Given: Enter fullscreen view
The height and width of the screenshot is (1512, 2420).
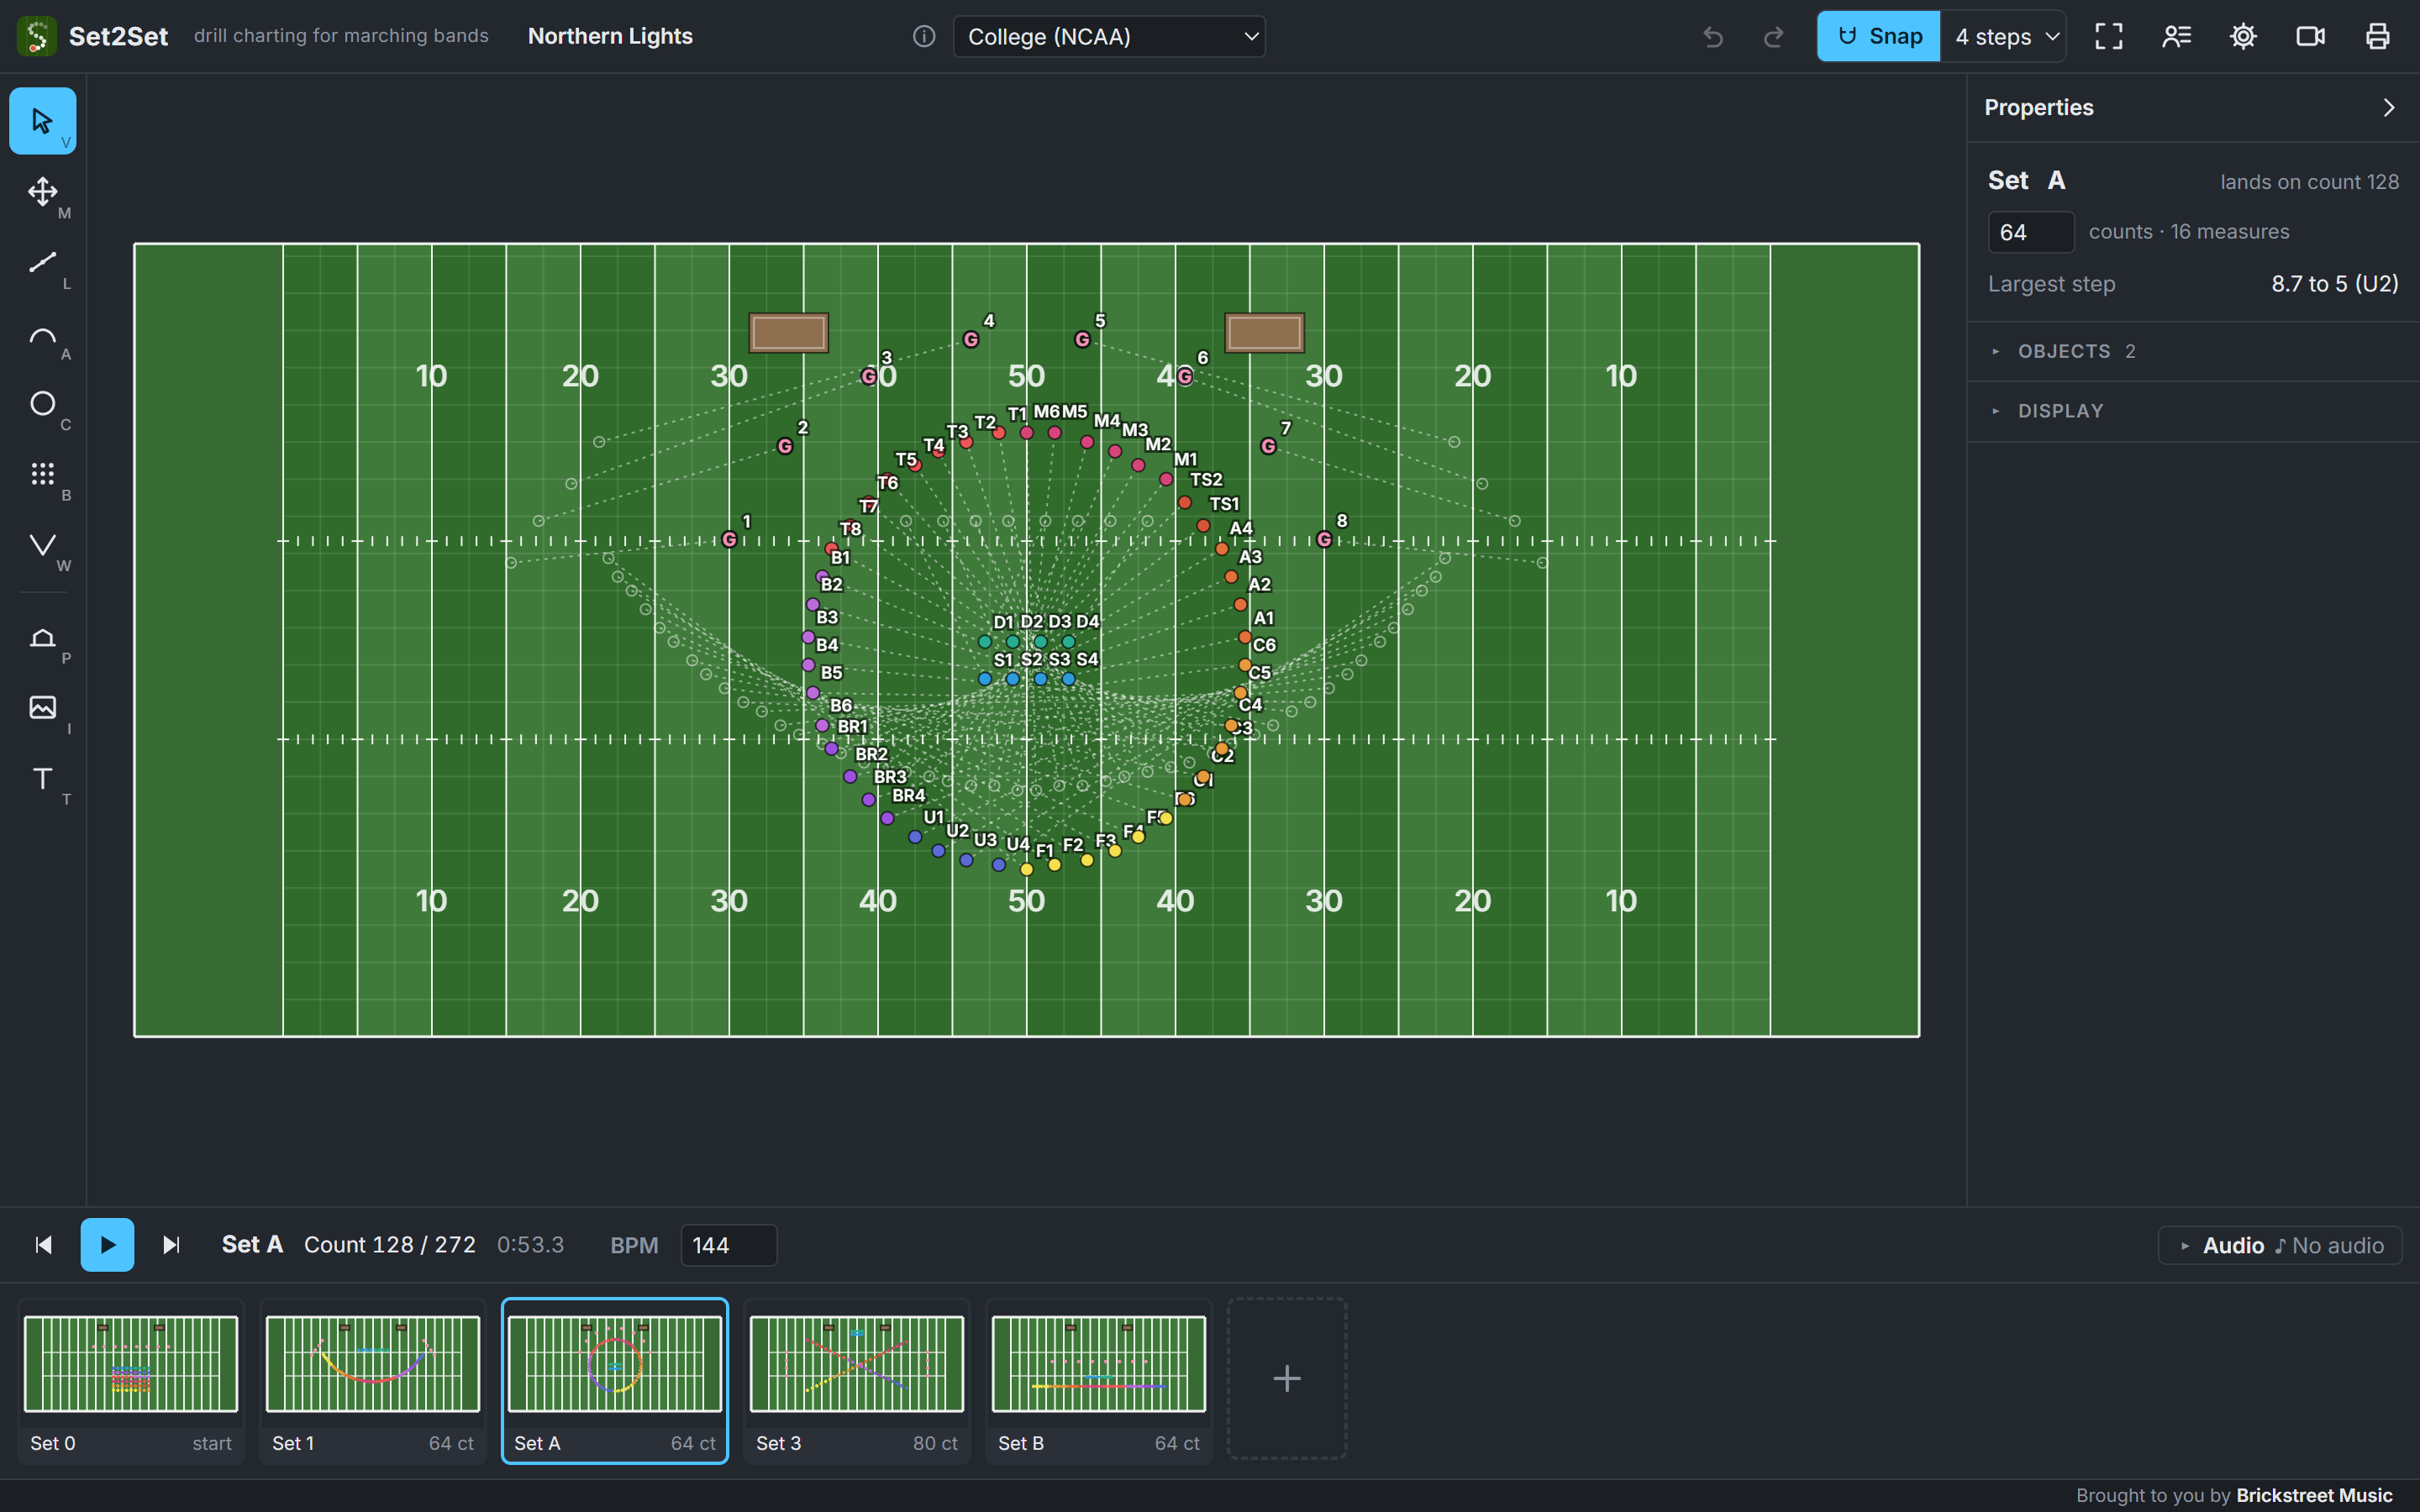Looking at the screenshot, I should 2109,37.
